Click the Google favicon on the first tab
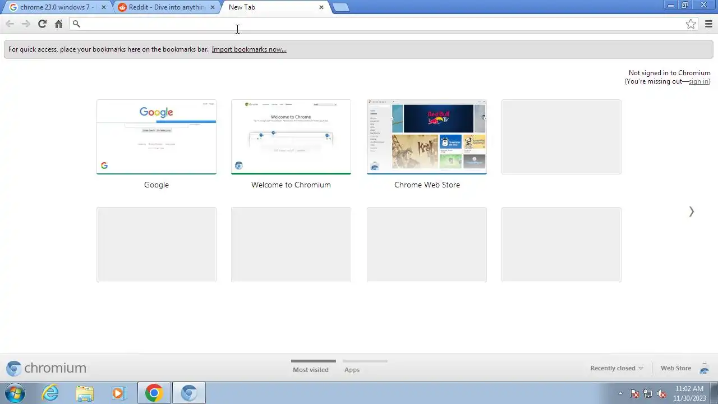This screenshot has height=404, width=718. pyautogui.click(x=13, y=7)
